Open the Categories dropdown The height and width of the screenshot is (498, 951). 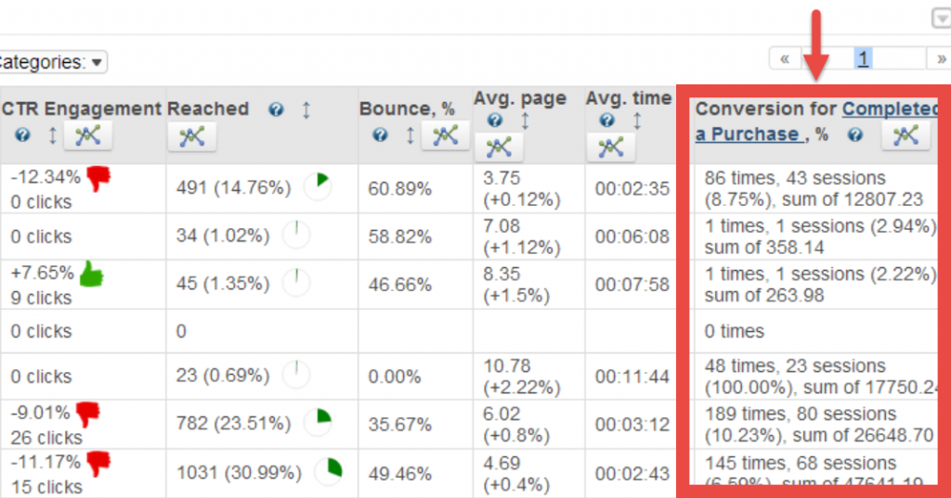[98, 62]
